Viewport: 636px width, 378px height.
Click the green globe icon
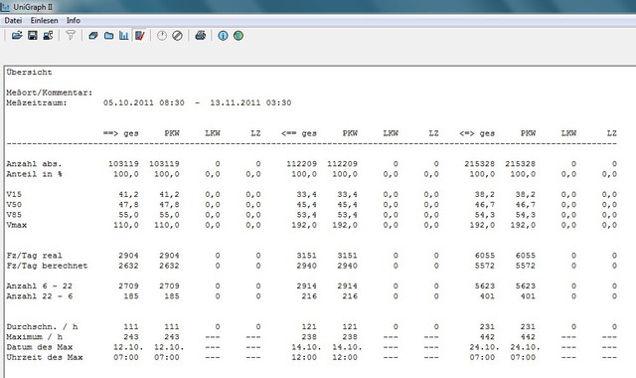pyautogui.click(x=238, y=36)
